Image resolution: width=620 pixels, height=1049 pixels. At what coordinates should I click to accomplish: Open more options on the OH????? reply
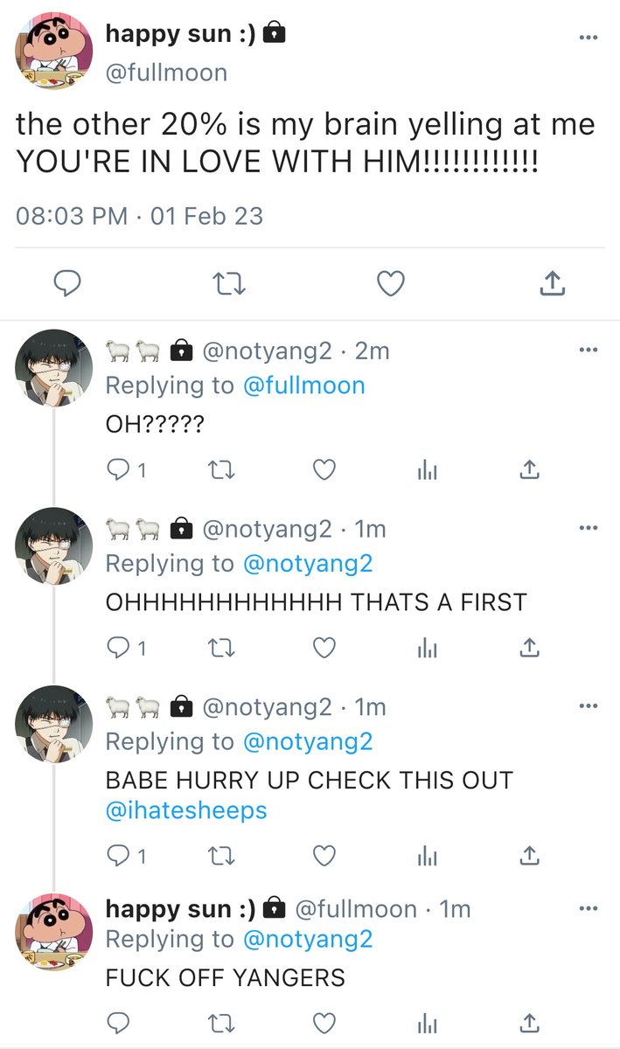pos(589,350)
